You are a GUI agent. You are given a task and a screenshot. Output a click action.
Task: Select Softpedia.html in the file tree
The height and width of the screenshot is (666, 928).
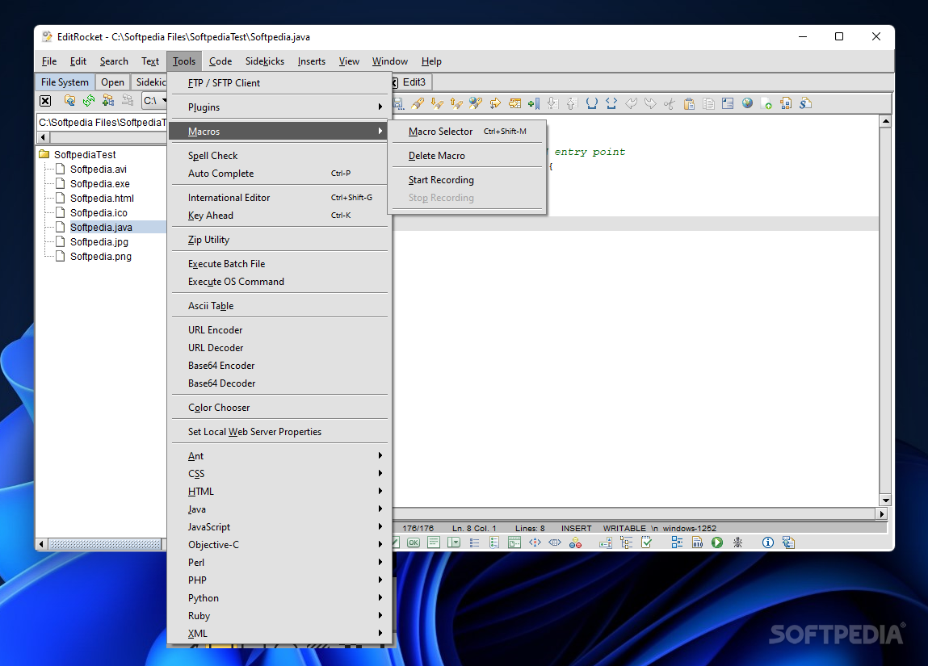click(102, 198)
